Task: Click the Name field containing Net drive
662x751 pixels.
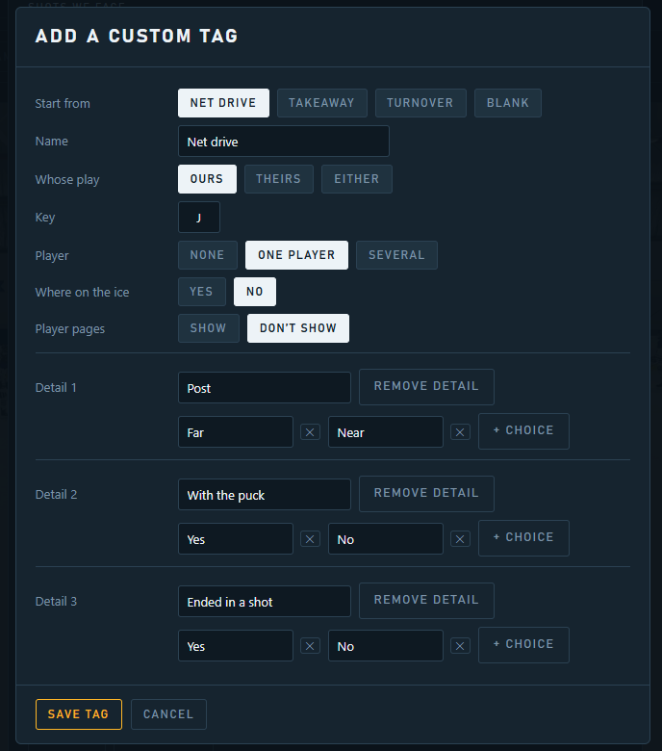Action: [x=284, y=142]
